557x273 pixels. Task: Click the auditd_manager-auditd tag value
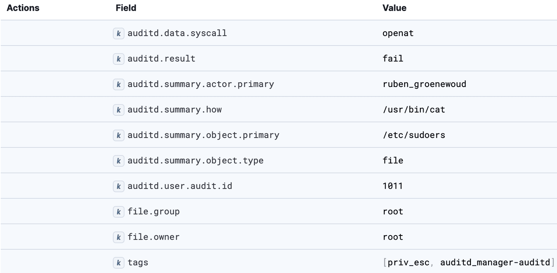[495, 263]
